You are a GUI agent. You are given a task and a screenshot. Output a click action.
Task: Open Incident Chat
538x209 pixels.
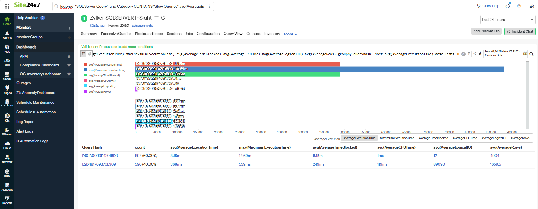click(520, 32)
